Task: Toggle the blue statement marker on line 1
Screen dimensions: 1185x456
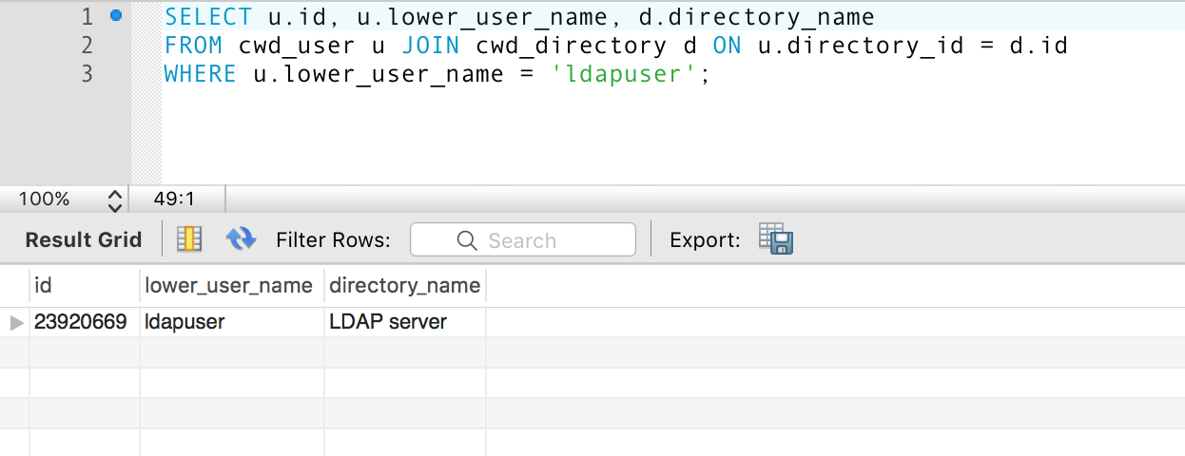Action: (x=116, y=15)
